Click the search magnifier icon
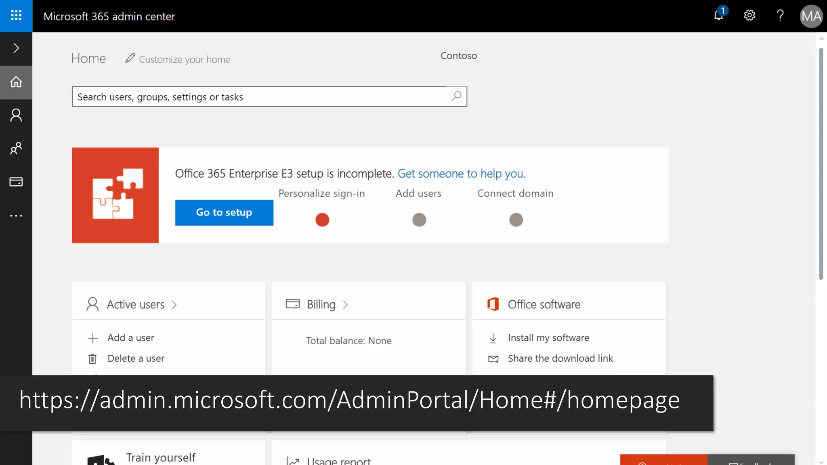This screenshot has height=465, width=827. [x=456, y=96]
